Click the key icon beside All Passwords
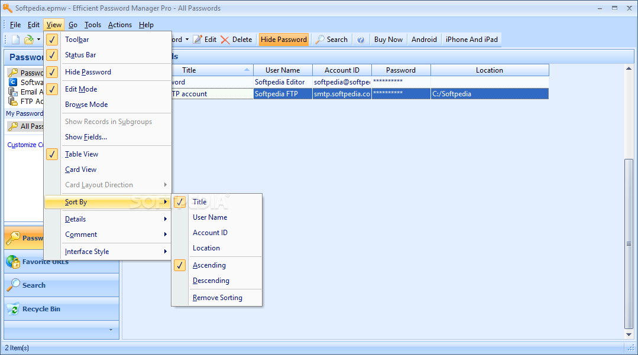Screen dimensions: 638x355 pyautogui.click(x=13, y=126)
